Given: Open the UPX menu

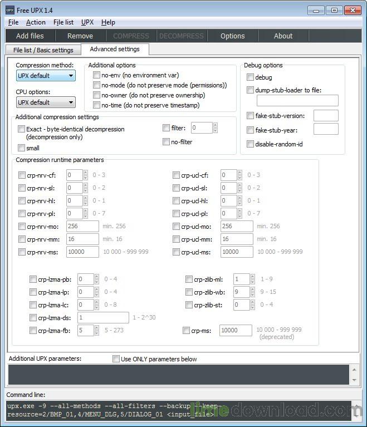Looking at the screenshot, I should click(87, 22).
